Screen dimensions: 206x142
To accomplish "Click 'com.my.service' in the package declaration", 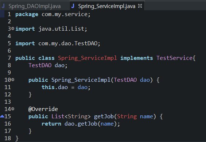I will (65, 14).
